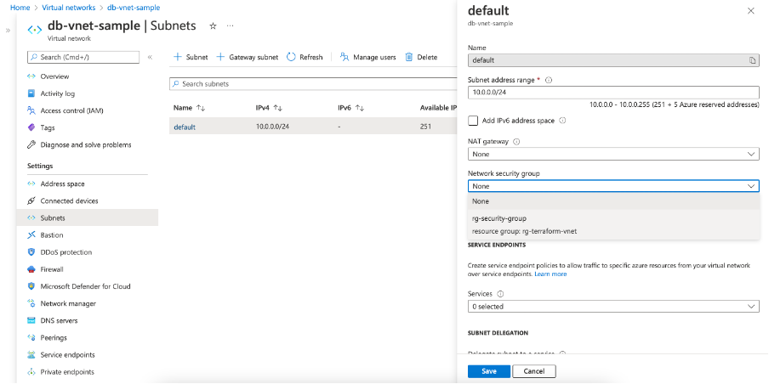The height and width of the screenshot is (384, 769).
Task: Click the Search subnets field
Action: point(313,84)
